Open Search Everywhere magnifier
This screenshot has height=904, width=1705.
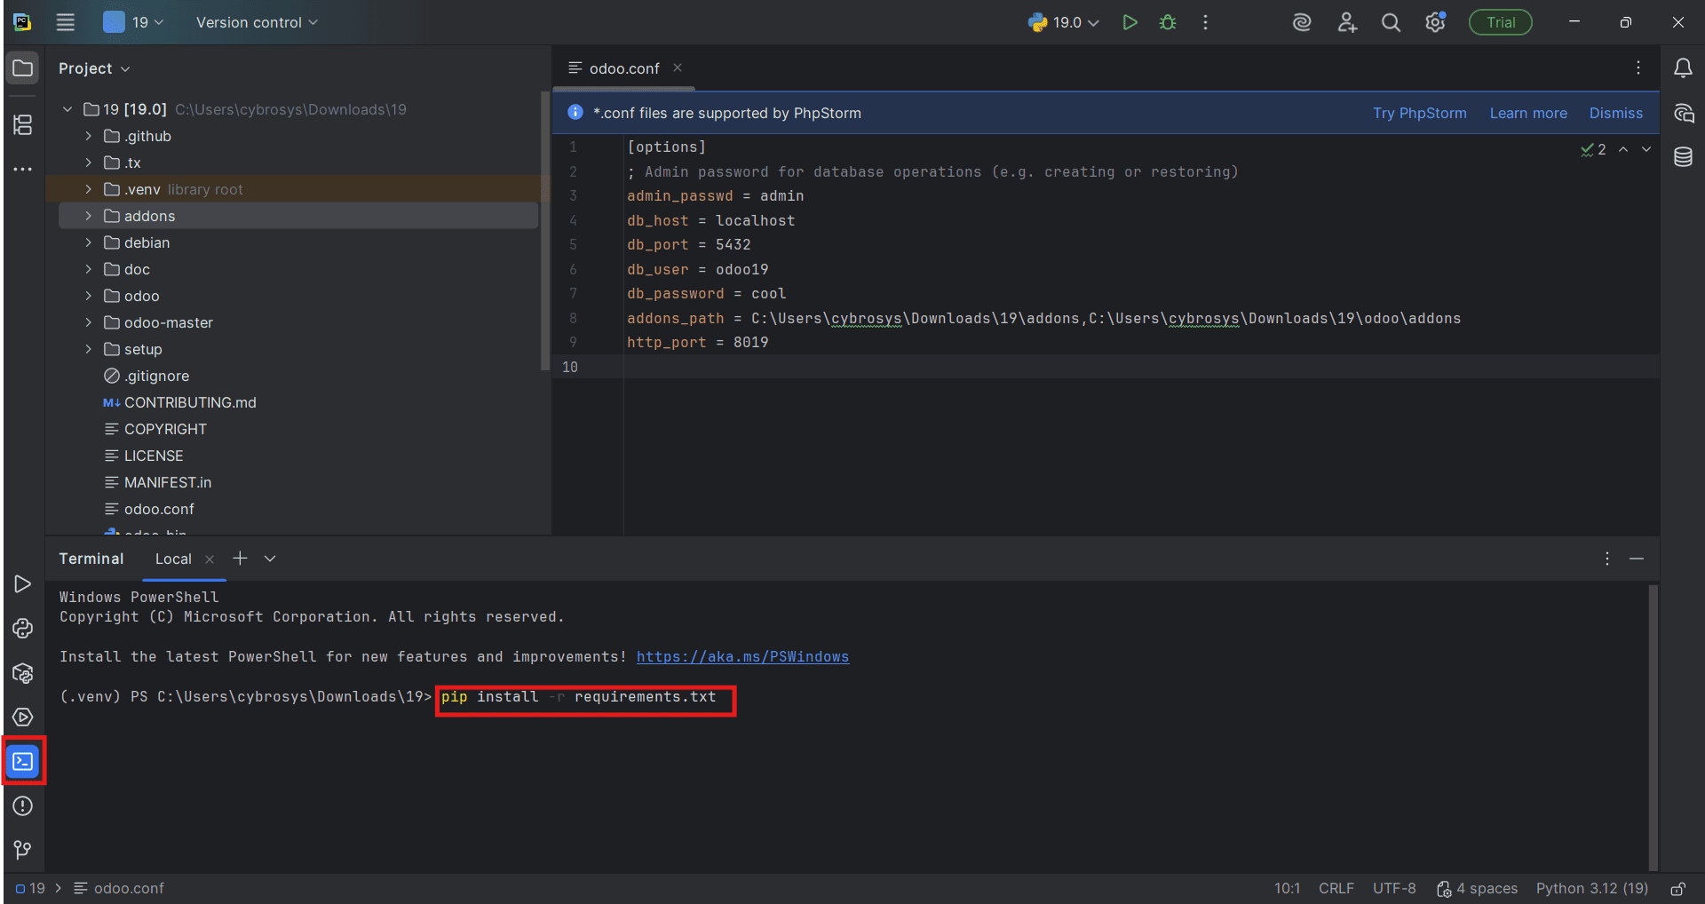coord(1391,22)
